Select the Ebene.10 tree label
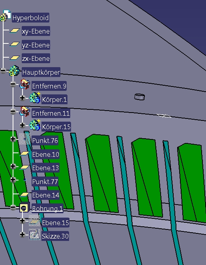The width and height of the screenshot is (206, 265). pyautogui.click(x=46, y=154)
